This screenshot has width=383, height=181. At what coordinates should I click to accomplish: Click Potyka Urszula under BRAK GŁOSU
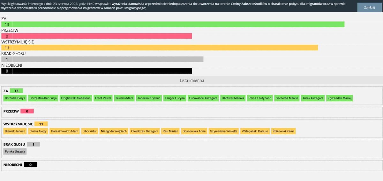(x=15, y=151)
